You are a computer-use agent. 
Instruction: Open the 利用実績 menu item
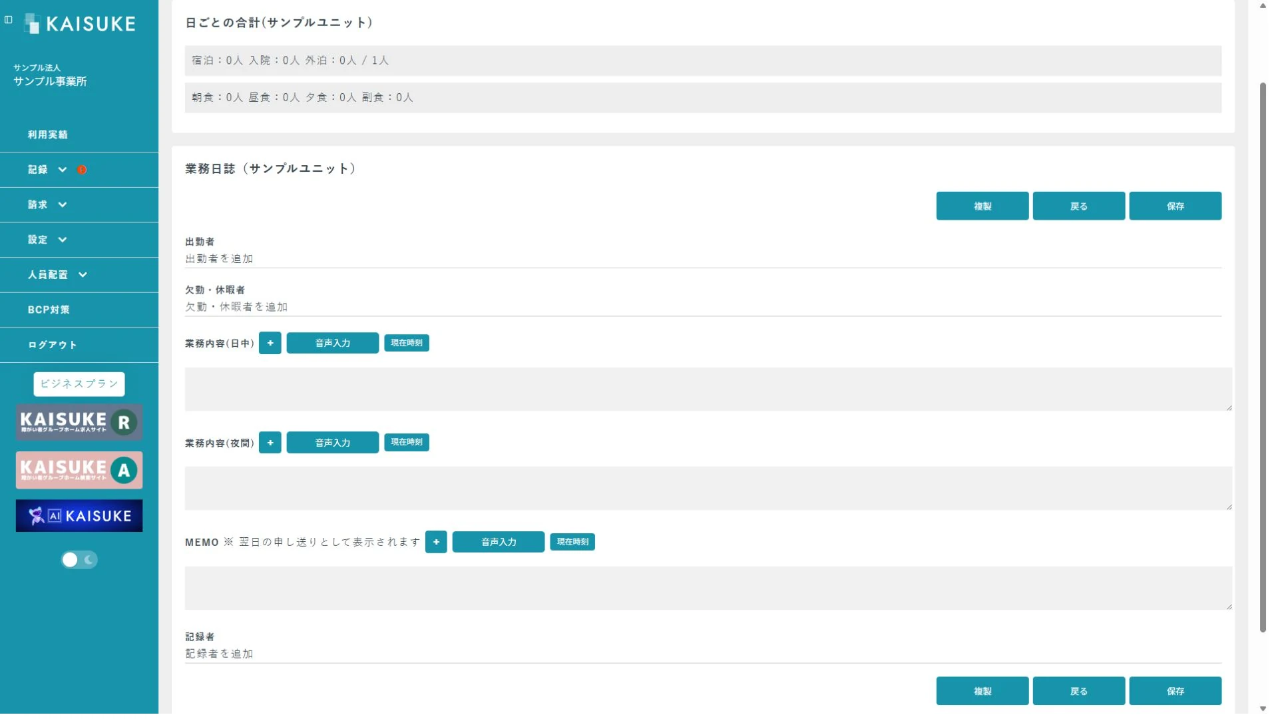[x=79, y=134]
